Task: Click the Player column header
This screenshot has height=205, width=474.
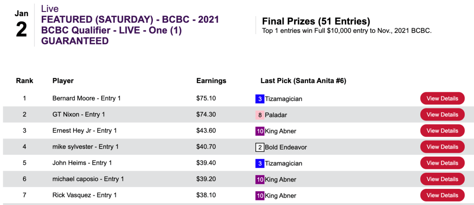Action: point(63,81)
